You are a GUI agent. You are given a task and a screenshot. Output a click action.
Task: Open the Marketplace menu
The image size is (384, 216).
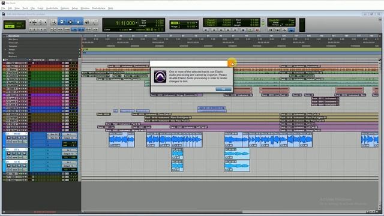click(x=98, y=8)
